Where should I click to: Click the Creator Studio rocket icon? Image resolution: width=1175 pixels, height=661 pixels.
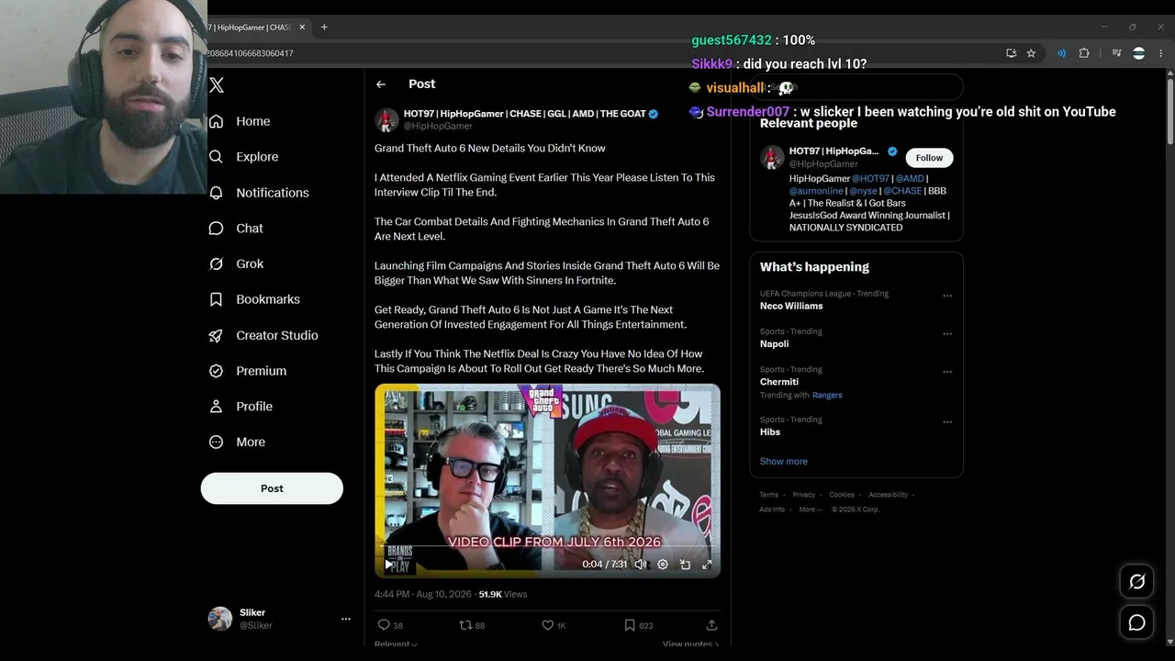coord(216,335)
